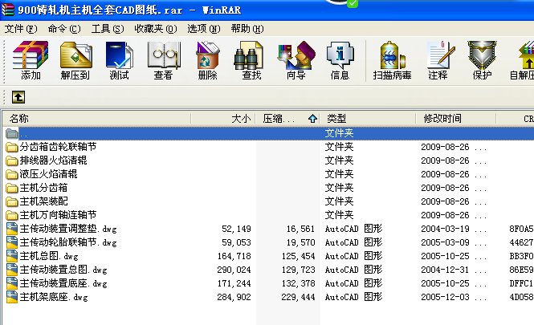Viewport: 534px width, 325px height.
Task: Open the View (查看) book icon
Action: coord(164,55)
